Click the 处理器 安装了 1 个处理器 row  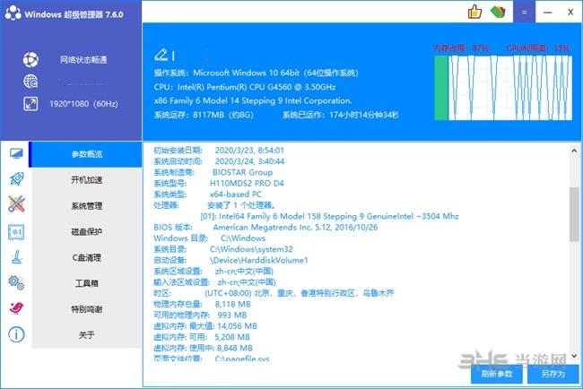click(214, 205)
